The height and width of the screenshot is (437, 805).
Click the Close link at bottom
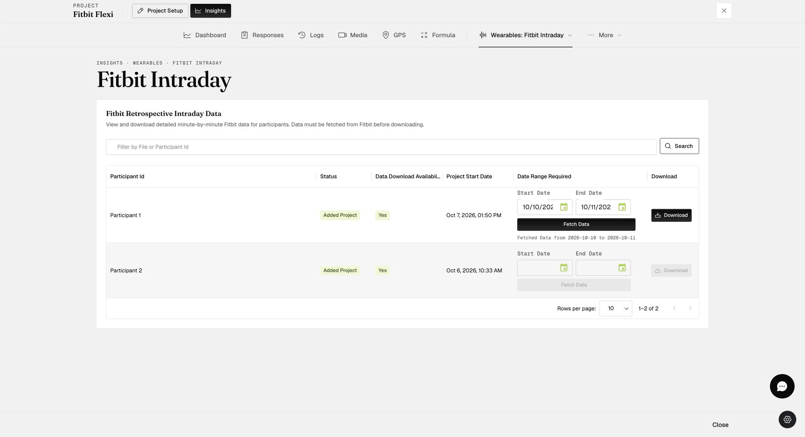[x=720, y=425]
